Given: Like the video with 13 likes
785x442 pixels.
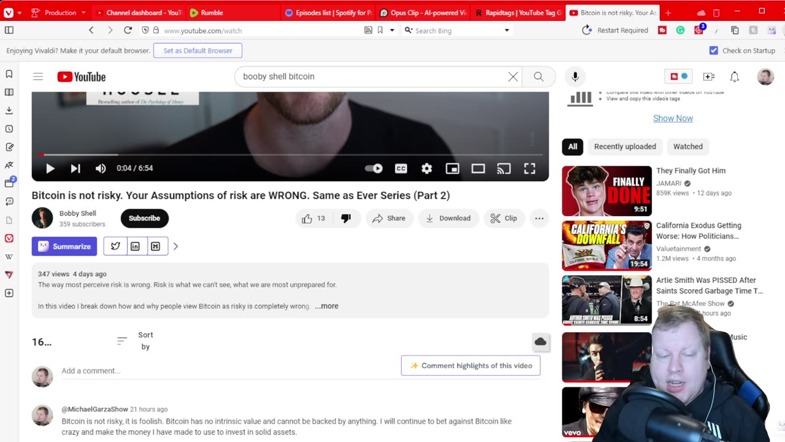Looking at the screenshot, I should [x=315, y=218].
